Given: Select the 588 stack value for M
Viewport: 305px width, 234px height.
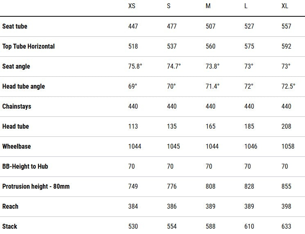Looking at the screenshot, I should pos(210,226).
